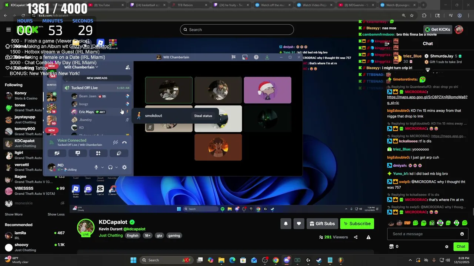Switch to the YouTube browser tab
The width and height of the screenshot is (474, 266).
106,5
